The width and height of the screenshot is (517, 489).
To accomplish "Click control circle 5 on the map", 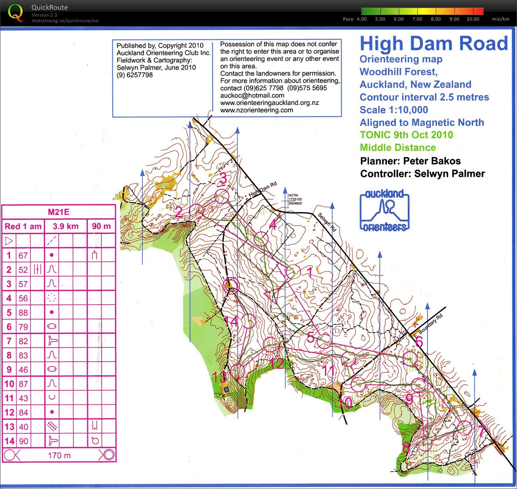I will pyautogui.click(x=324, y=341).
